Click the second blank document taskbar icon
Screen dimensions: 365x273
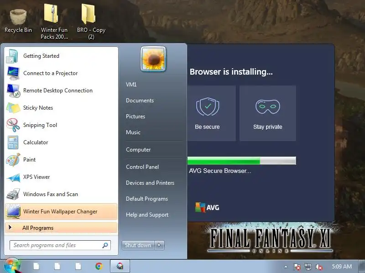coord(57,266)
